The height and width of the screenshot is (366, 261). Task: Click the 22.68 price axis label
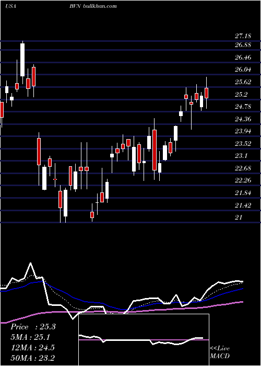(x=243, y=168)
